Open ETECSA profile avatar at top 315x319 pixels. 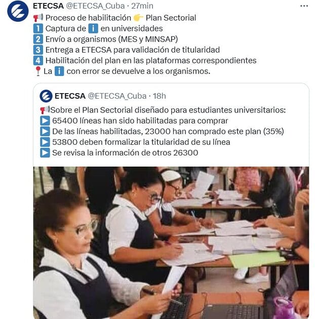pos(18,11)
